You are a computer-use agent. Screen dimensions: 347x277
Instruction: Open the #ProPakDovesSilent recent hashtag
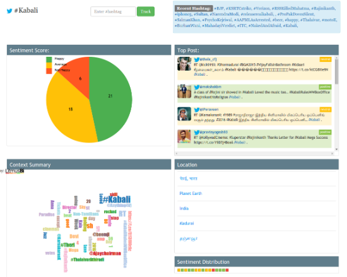(x=296, y=14)
